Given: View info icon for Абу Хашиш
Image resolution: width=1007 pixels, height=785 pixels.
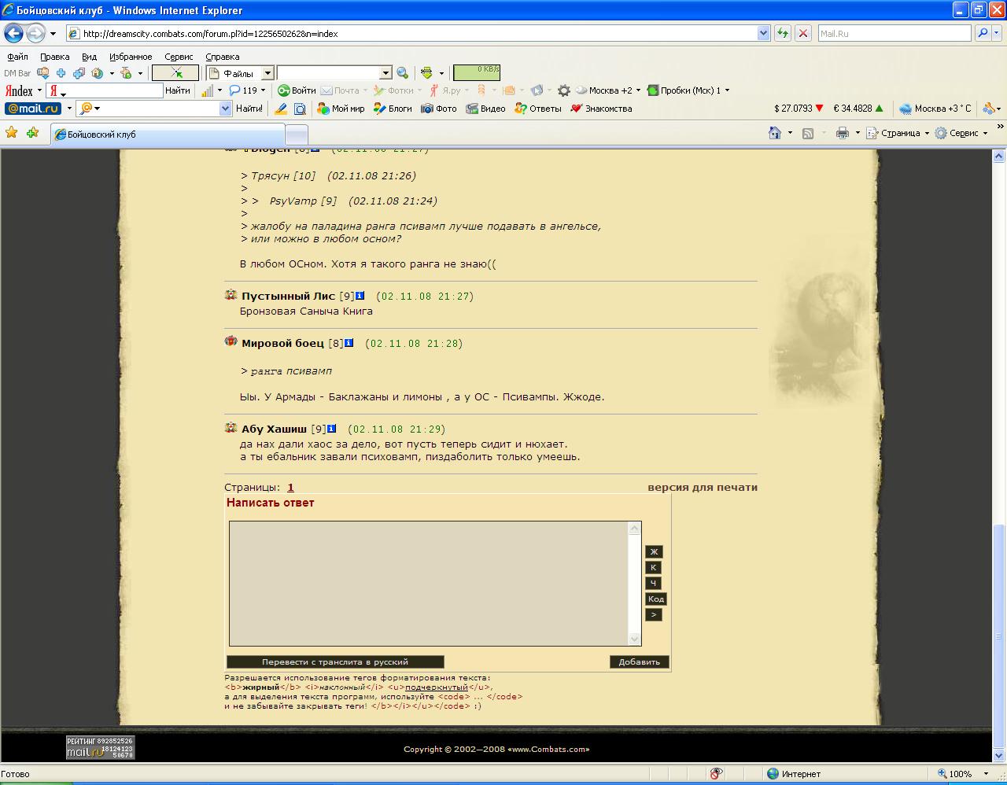Looking at the screenshot, I should (331, 429).
